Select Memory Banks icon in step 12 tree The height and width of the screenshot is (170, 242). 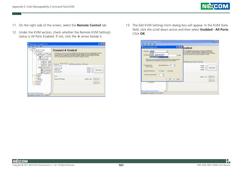40,59
